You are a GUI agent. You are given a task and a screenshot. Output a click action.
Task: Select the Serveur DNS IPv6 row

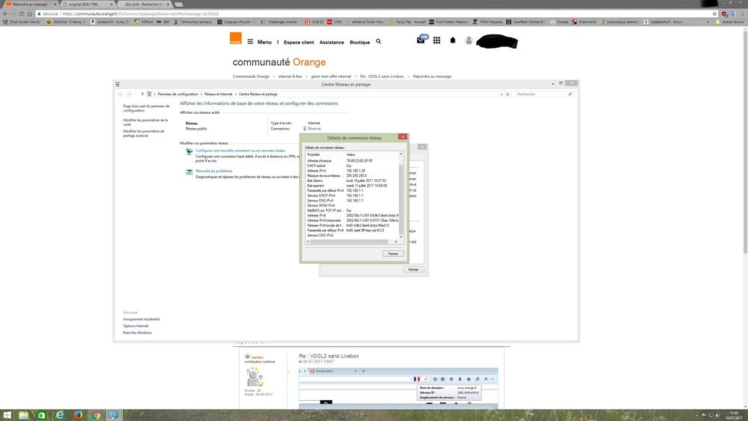pyautogui.click(x=352, y=235)
